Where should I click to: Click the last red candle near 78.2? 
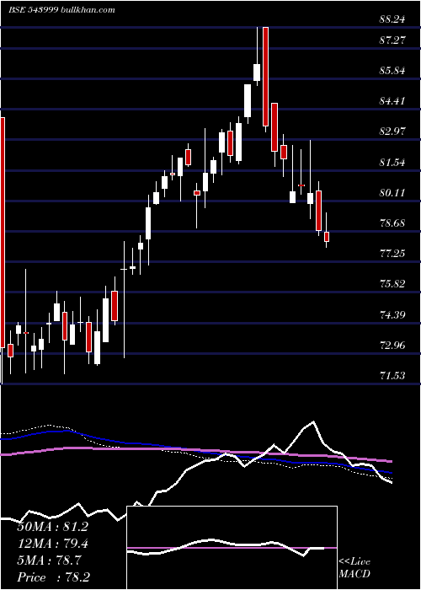pos(327,237)
